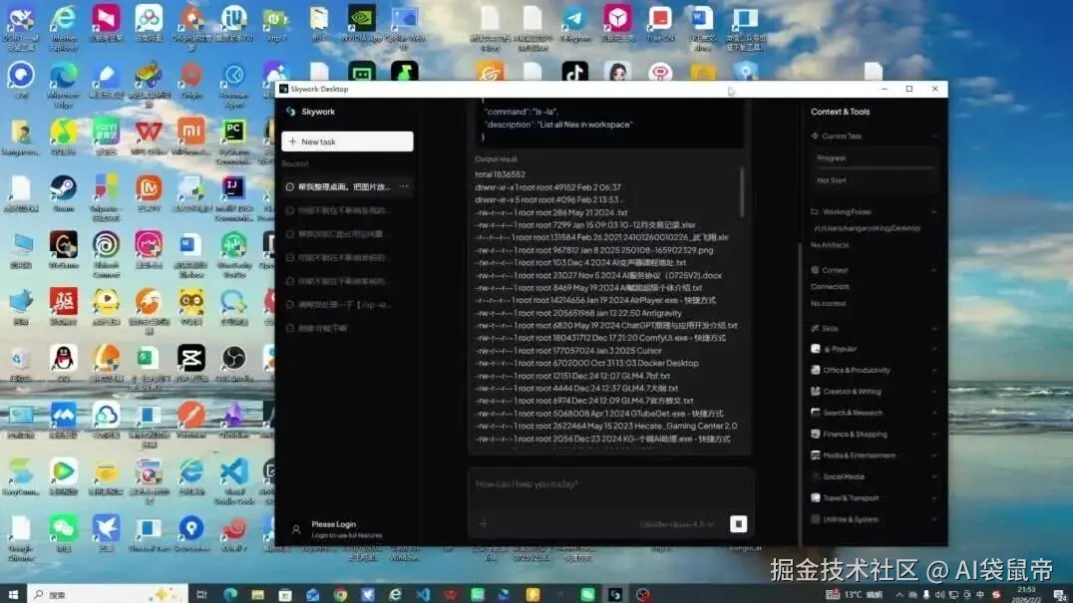This screenshot has height=603, width=1073.
Task: Click the ComfyUI.exe line in output
Action: tap(600, 338)
